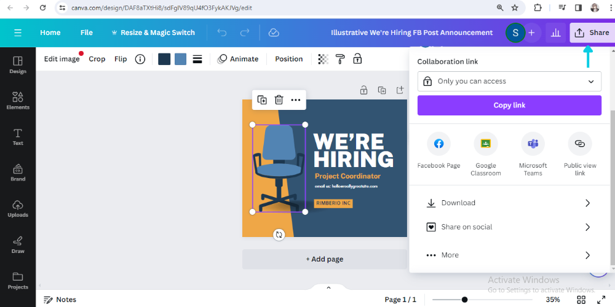Viewport: 615px width, 307px height.
Task: Click Flip in the toolbar
Action: 121,59
